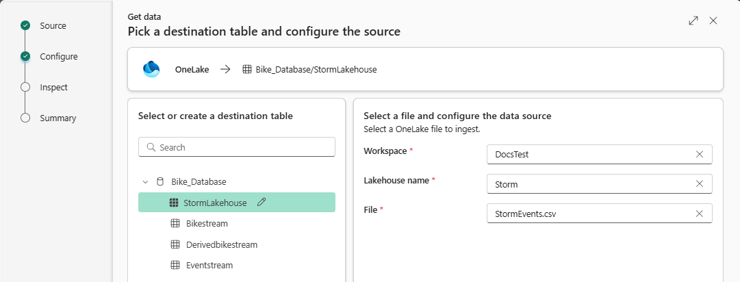Screen dimensions: 740x282
Task: Expand the dialog with the diagonal arrows icon
Action: tap(693, 21)
